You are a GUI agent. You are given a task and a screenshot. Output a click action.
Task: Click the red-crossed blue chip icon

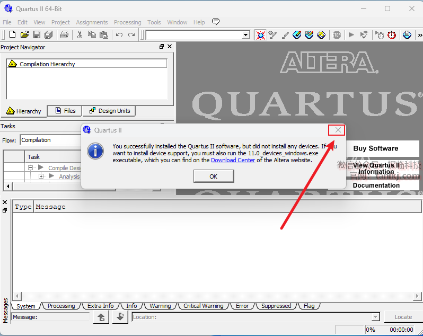[x=261, y=35]
